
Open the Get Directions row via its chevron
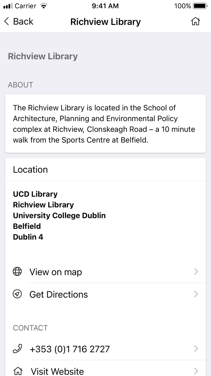[196, 294]
